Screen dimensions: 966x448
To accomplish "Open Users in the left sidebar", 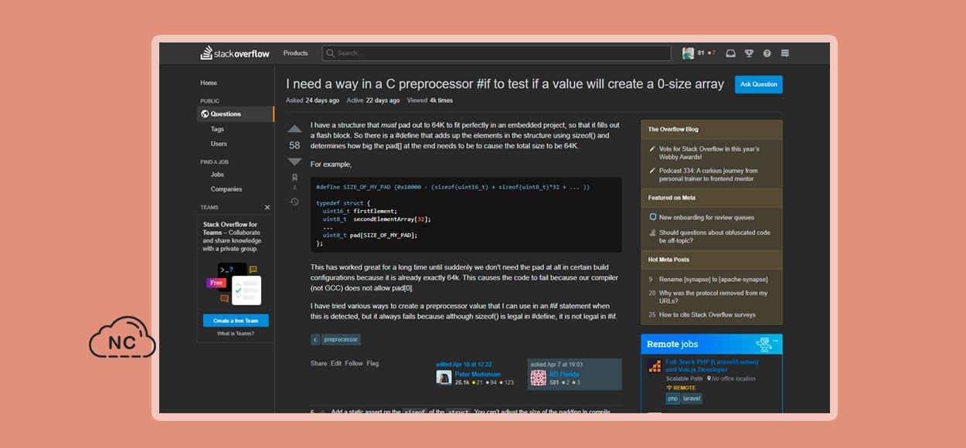I will [219, 144].
